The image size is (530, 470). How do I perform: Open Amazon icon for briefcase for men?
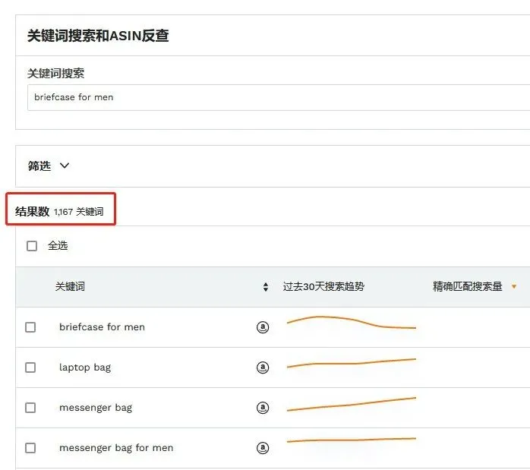263,327
